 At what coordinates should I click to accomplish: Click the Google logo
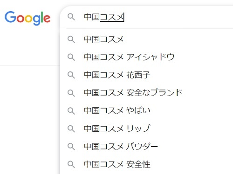27,18
